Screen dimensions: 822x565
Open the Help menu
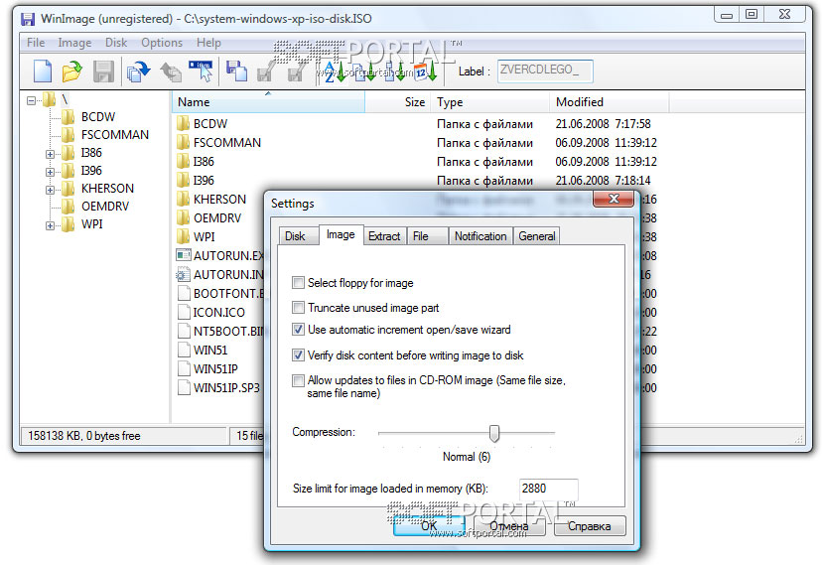pos(208,43)
